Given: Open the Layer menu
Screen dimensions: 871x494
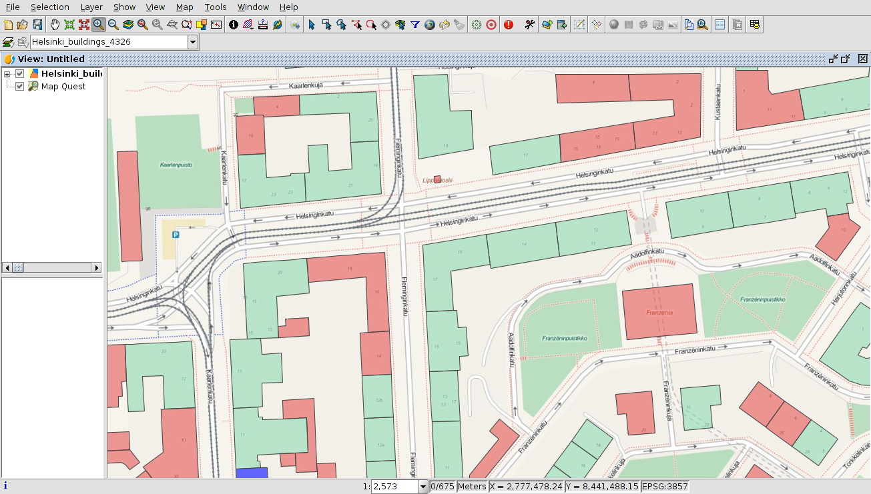Looking at the screenshot, I should (91, 7).
